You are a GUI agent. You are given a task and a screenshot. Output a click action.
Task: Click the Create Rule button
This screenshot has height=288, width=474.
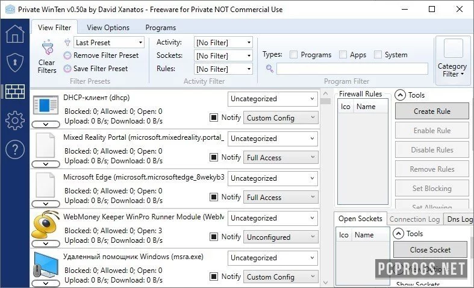[432, 111]
